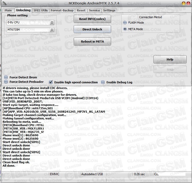Click the Help button
This screenshot has height=183, width=192.
170,59
